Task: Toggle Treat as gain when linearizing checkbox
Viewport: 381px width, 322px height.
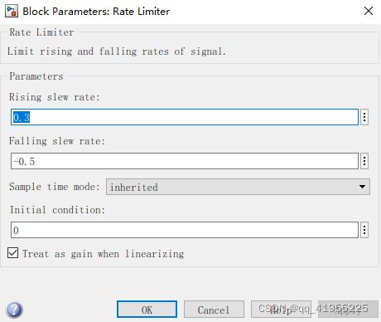Action: (x=13, y=253)
